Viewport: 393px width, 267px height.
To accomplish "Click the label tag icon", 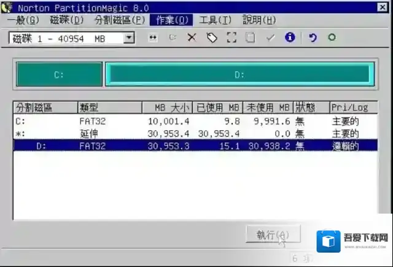I will point(212,38).
